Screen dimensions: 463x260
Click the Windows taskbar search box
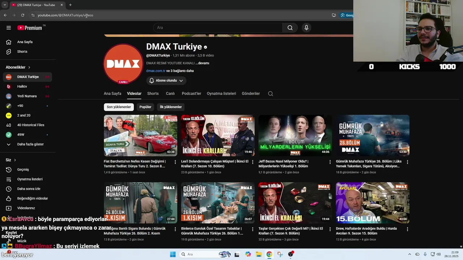tap(205, 254)
